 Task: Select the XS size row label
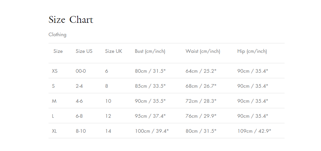click(x=55, y=71)
